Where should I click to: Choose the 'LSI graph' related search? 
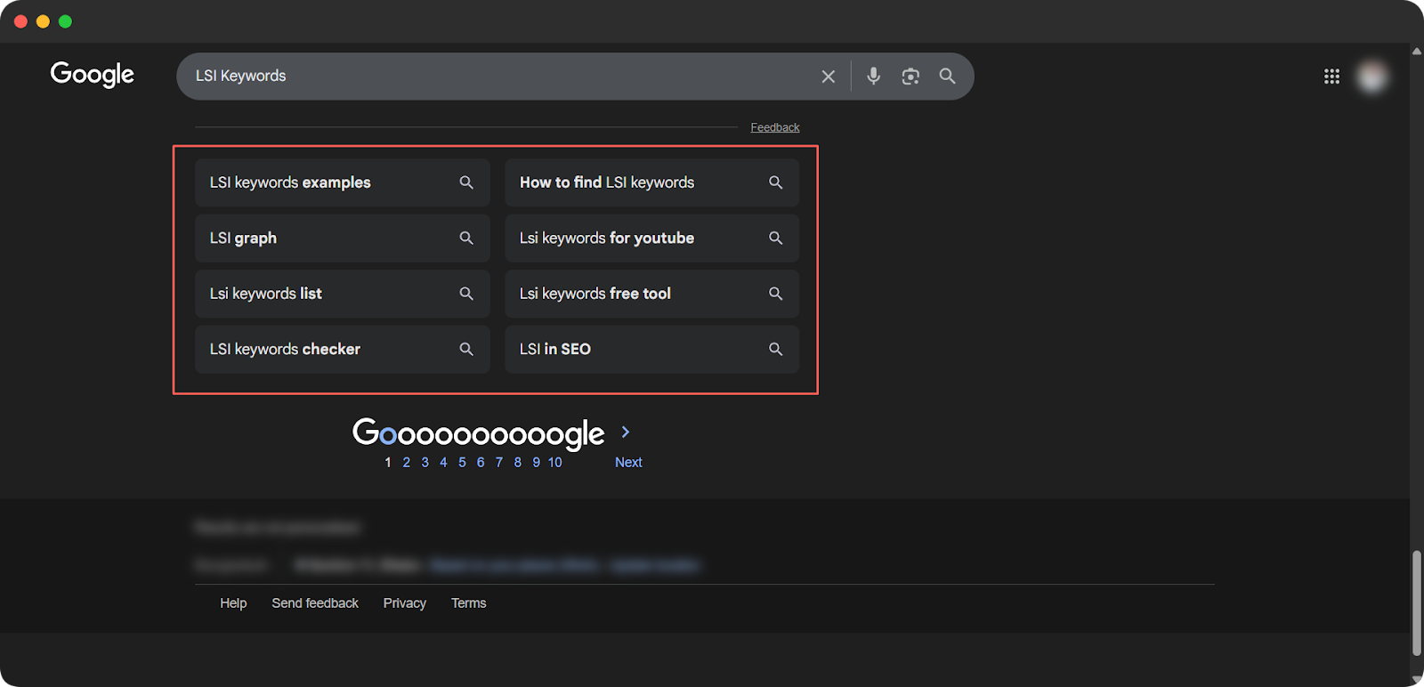(343, 238)
